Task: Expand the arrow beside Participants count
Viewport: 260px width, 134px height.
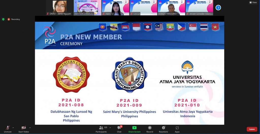Action: pos(110,128)
